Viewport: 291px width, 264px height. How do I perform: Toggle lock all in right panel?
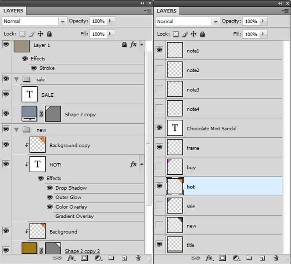pyautogui.click(x=202, y=34)
